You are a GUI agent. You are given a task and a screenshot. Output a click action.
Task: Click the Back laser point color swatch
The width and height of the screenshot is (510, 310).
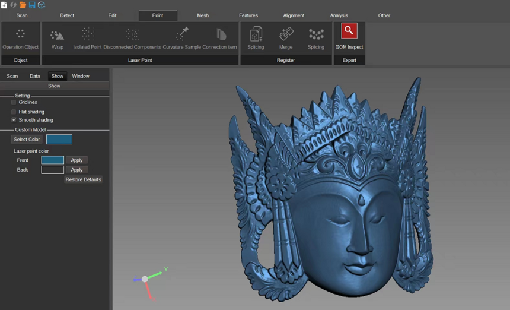click(x=52, y=170)
